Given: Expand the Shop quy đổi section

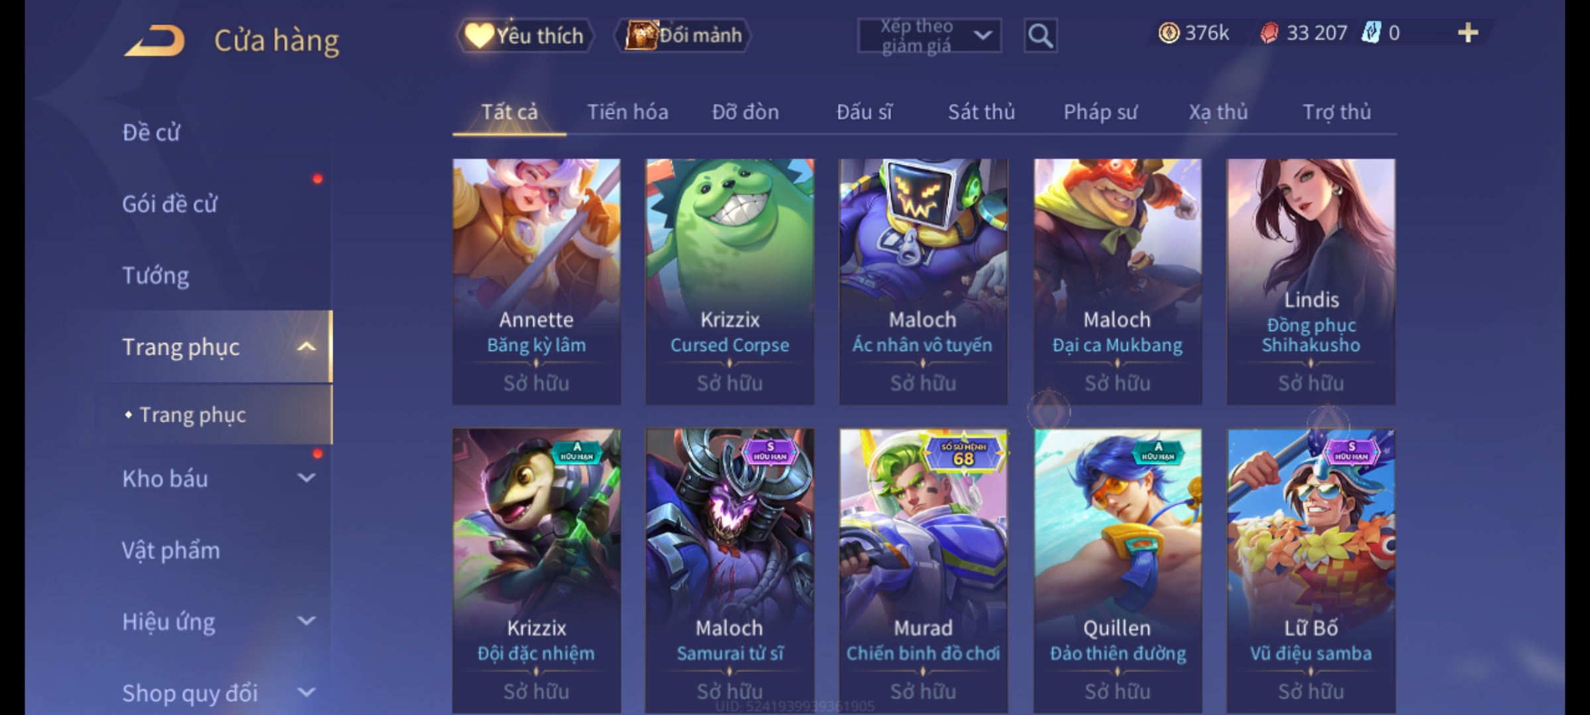Looking at the screenshot, I should 306,692.
